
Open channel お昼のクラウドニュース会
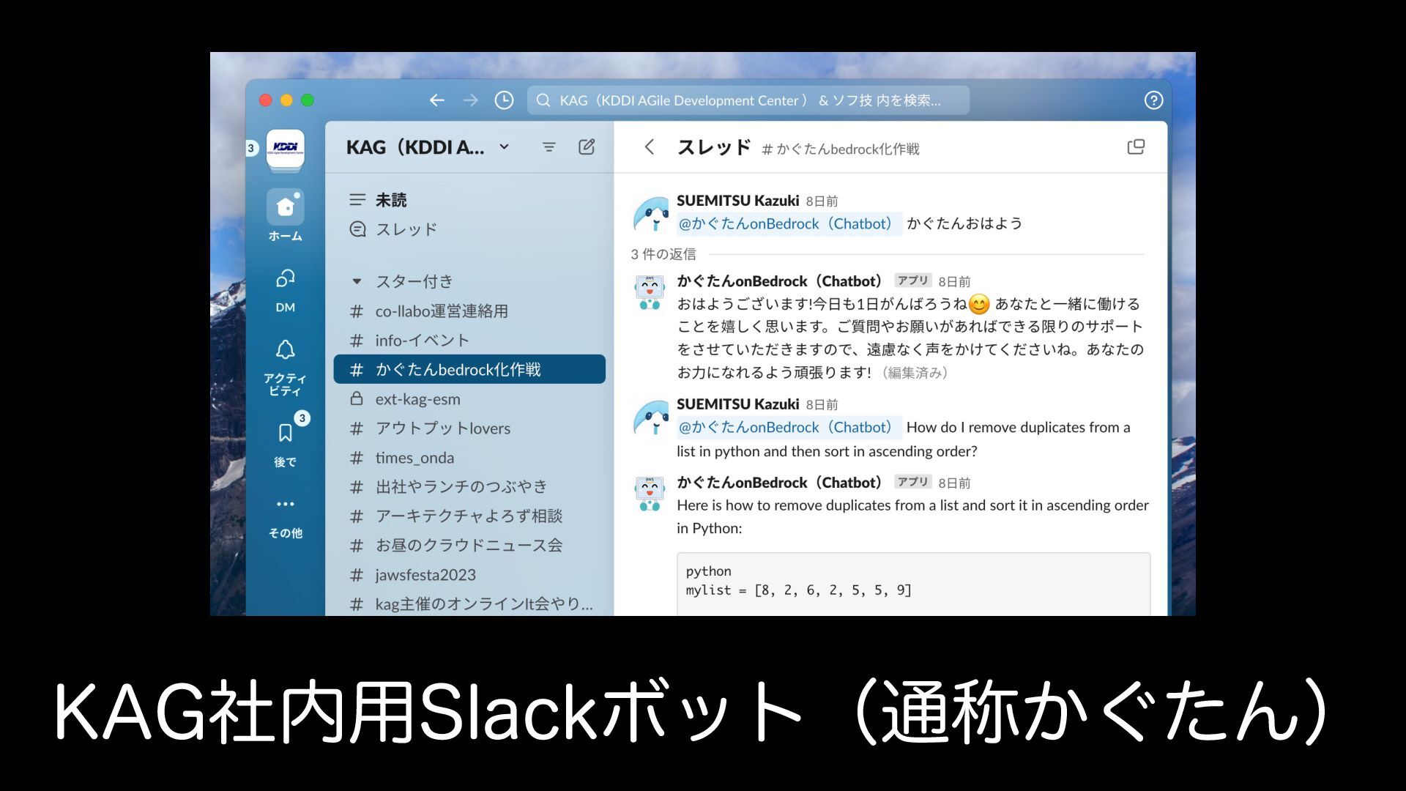point(469,546)
